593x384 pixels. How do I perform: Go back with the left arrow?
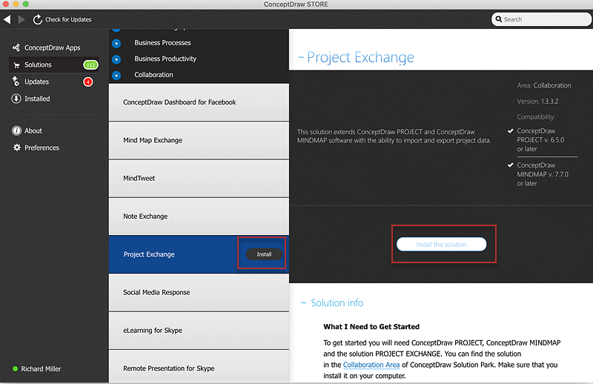[x=7, y=19]
